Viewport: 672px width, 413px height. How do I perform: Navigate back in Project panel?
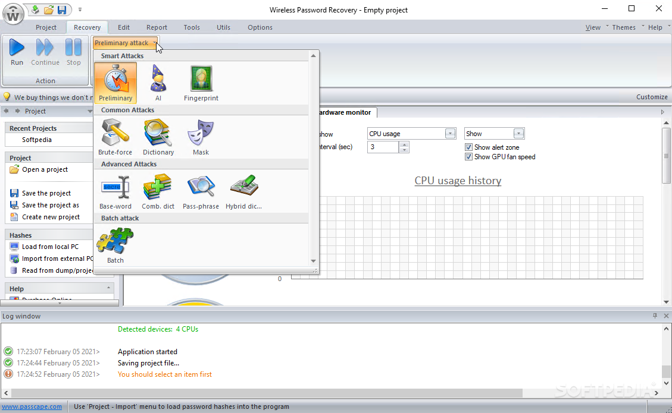click(7, 111)
